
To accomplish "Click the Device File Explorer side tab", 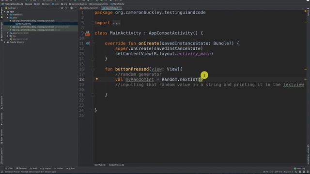I will (308, 155).
